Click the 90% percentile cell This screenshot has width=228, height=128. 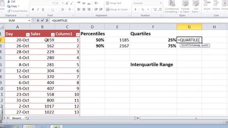[x=92, y=46]
